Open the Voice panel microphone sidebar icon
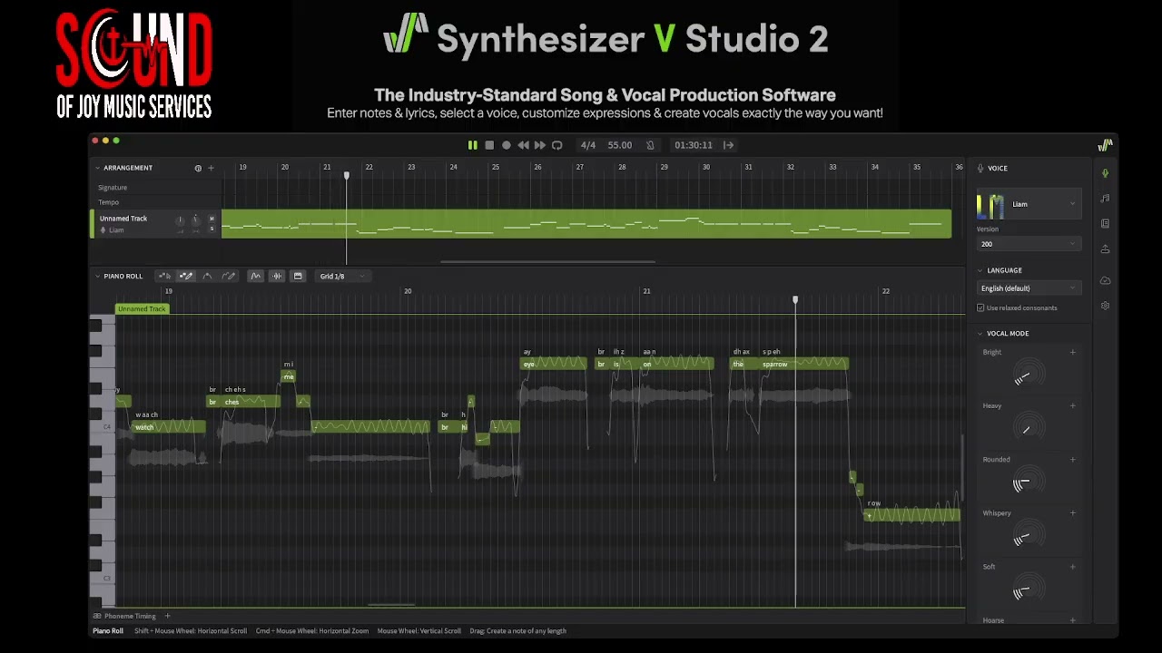The width and height of the screenshot is (1162, 653). tap(1105, 173)
